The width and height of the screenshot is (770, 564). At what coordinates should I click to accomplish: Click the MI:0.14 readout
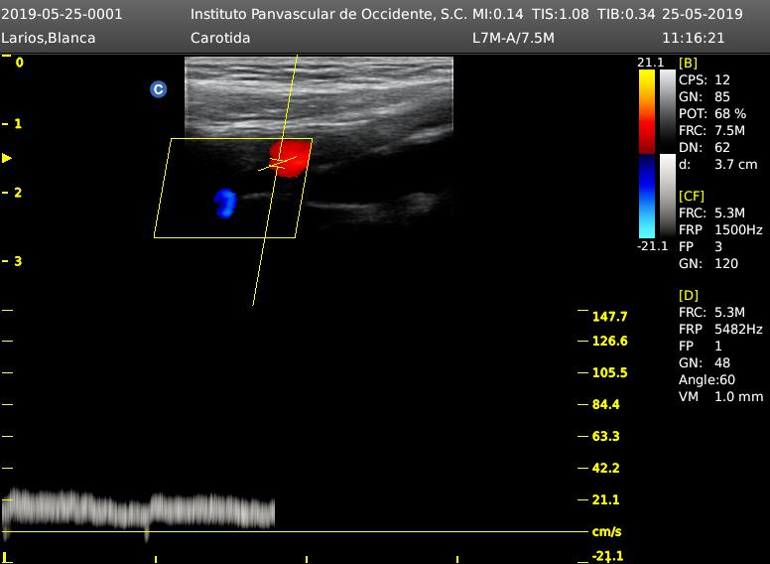coord(498,14)
